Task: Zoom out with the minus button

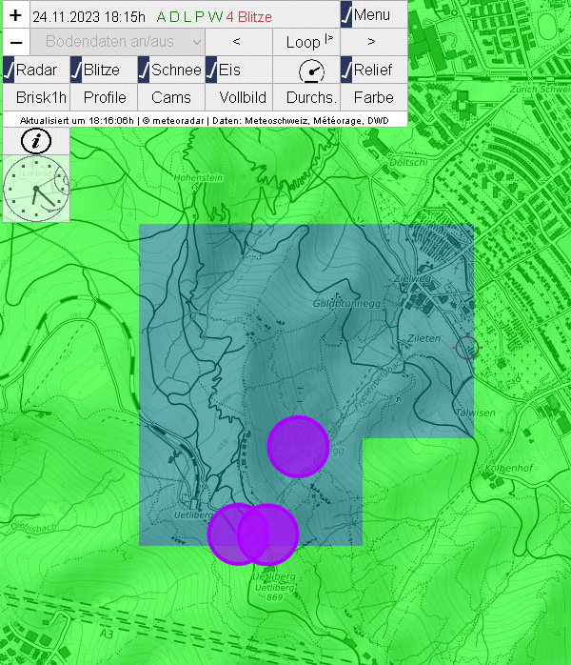Action: coord(15,42)
